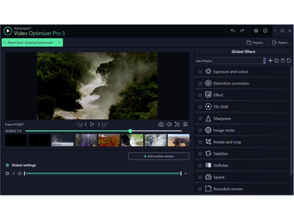Open the settings gear icon
This screenshot has height=220, width=294.
(256, 31)
